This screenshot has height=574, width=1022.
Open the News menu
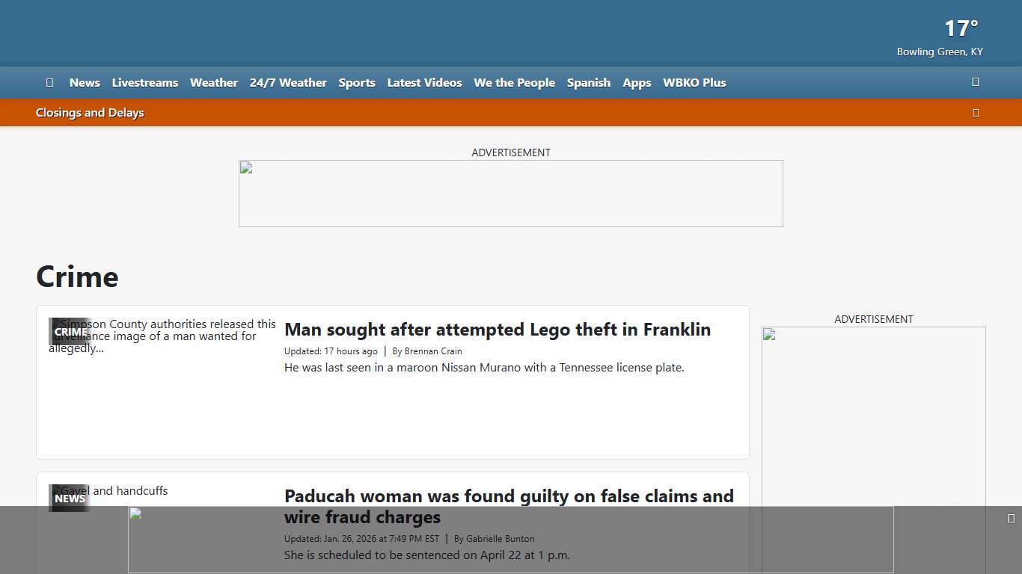coord(85,83)
